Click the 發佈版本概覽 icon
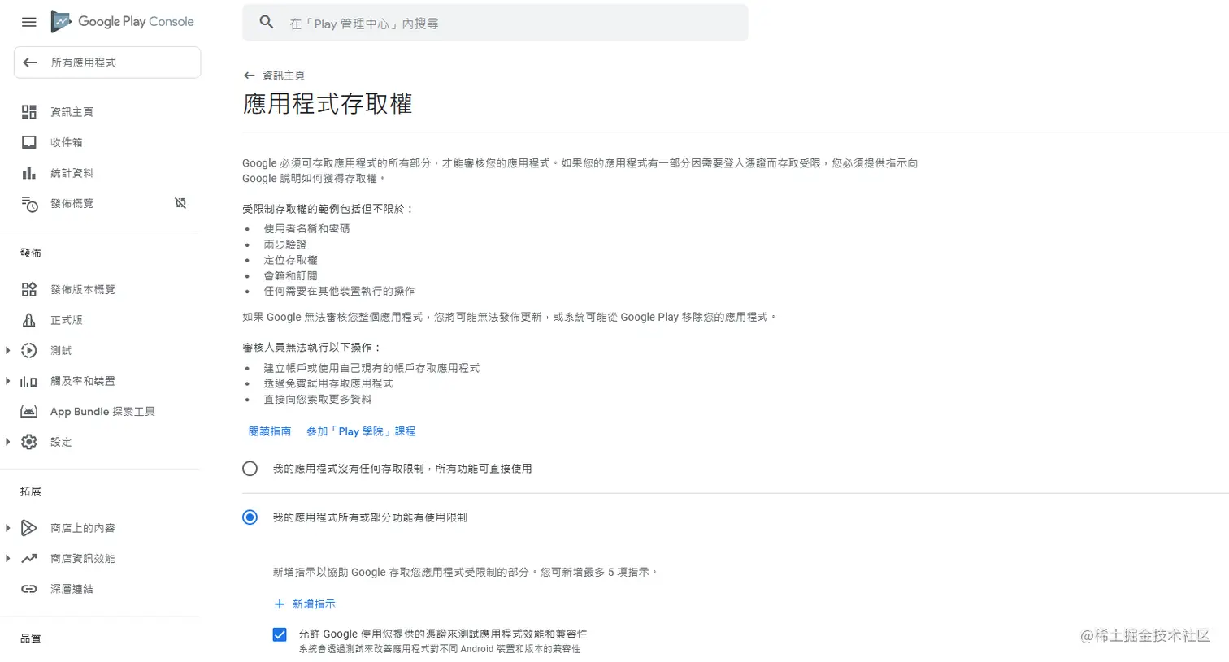The width and height of the screenshot is (1229, 662). point(29,289)
